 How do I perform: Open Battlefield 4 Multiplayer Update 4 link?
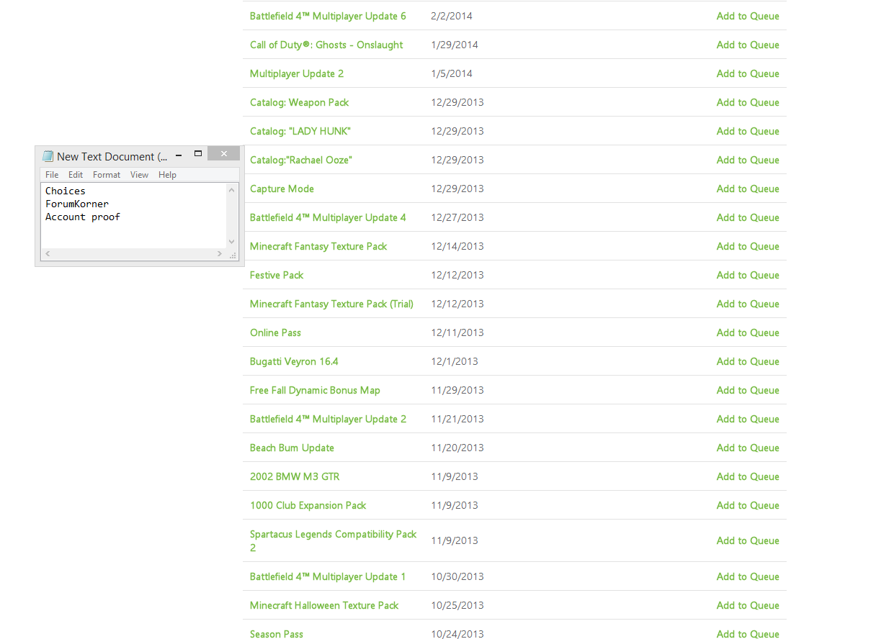pos(328,217)
